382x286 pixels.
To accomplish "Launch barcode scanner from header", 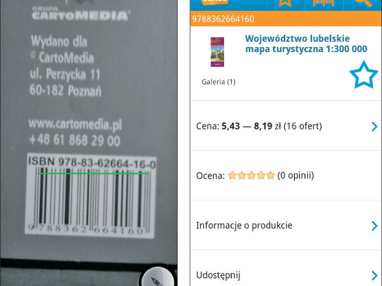I will pyautogui.click(x=323, y=3).
